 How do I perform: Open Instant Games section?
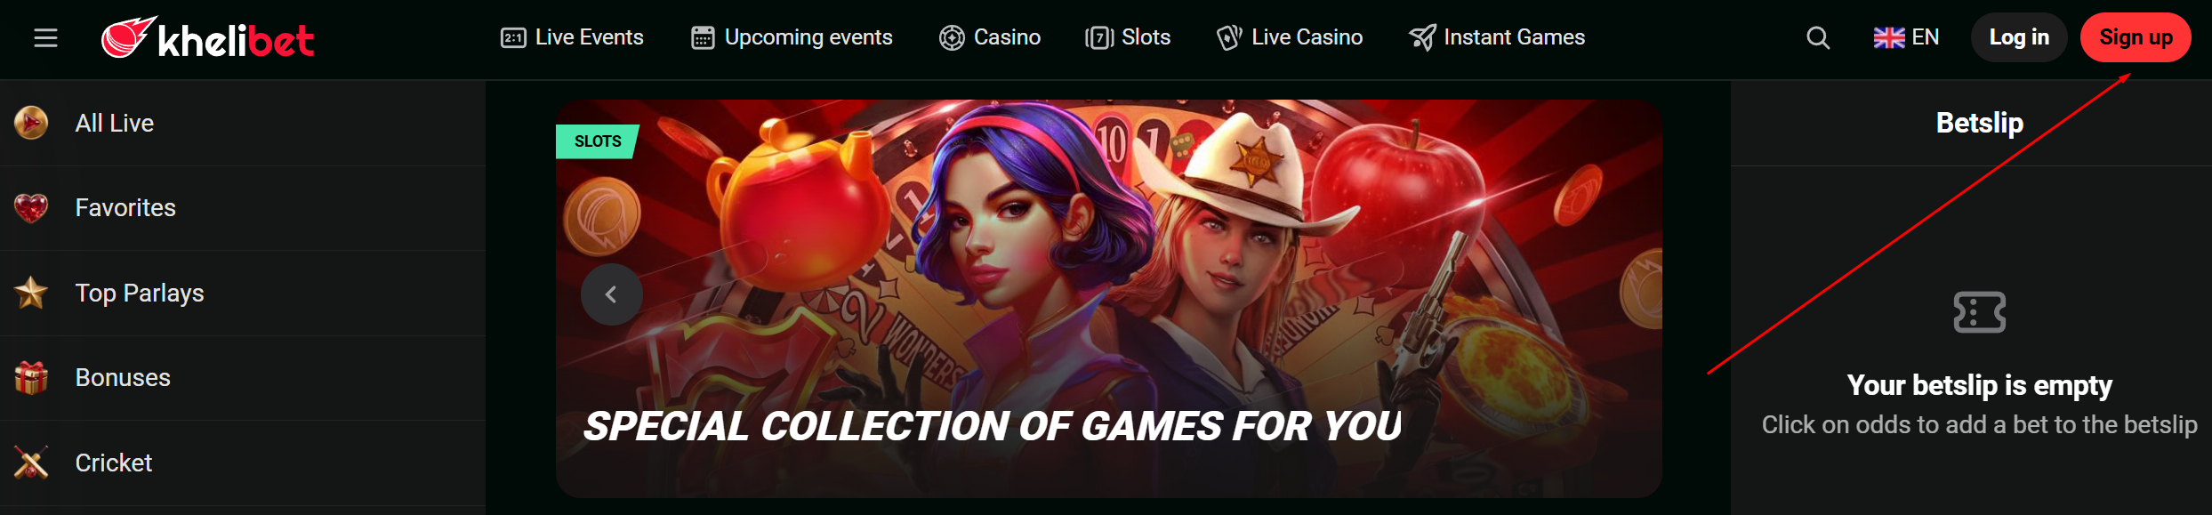(1497, 37)
